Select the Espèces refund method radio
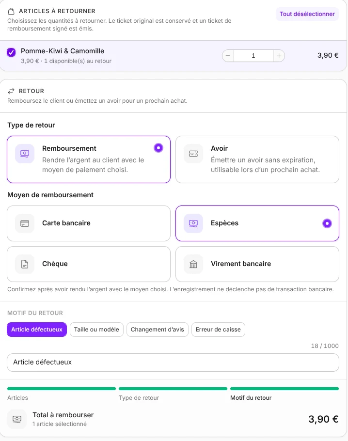 327,223
